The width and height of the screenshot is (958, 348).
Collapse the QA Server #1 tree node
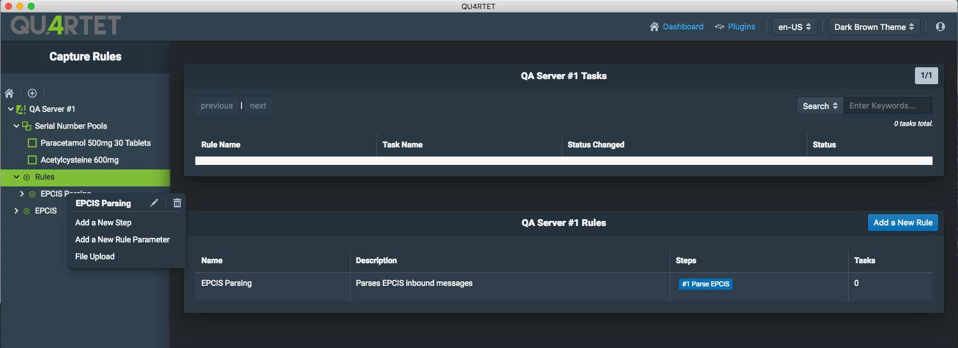(x=11, y=109)
